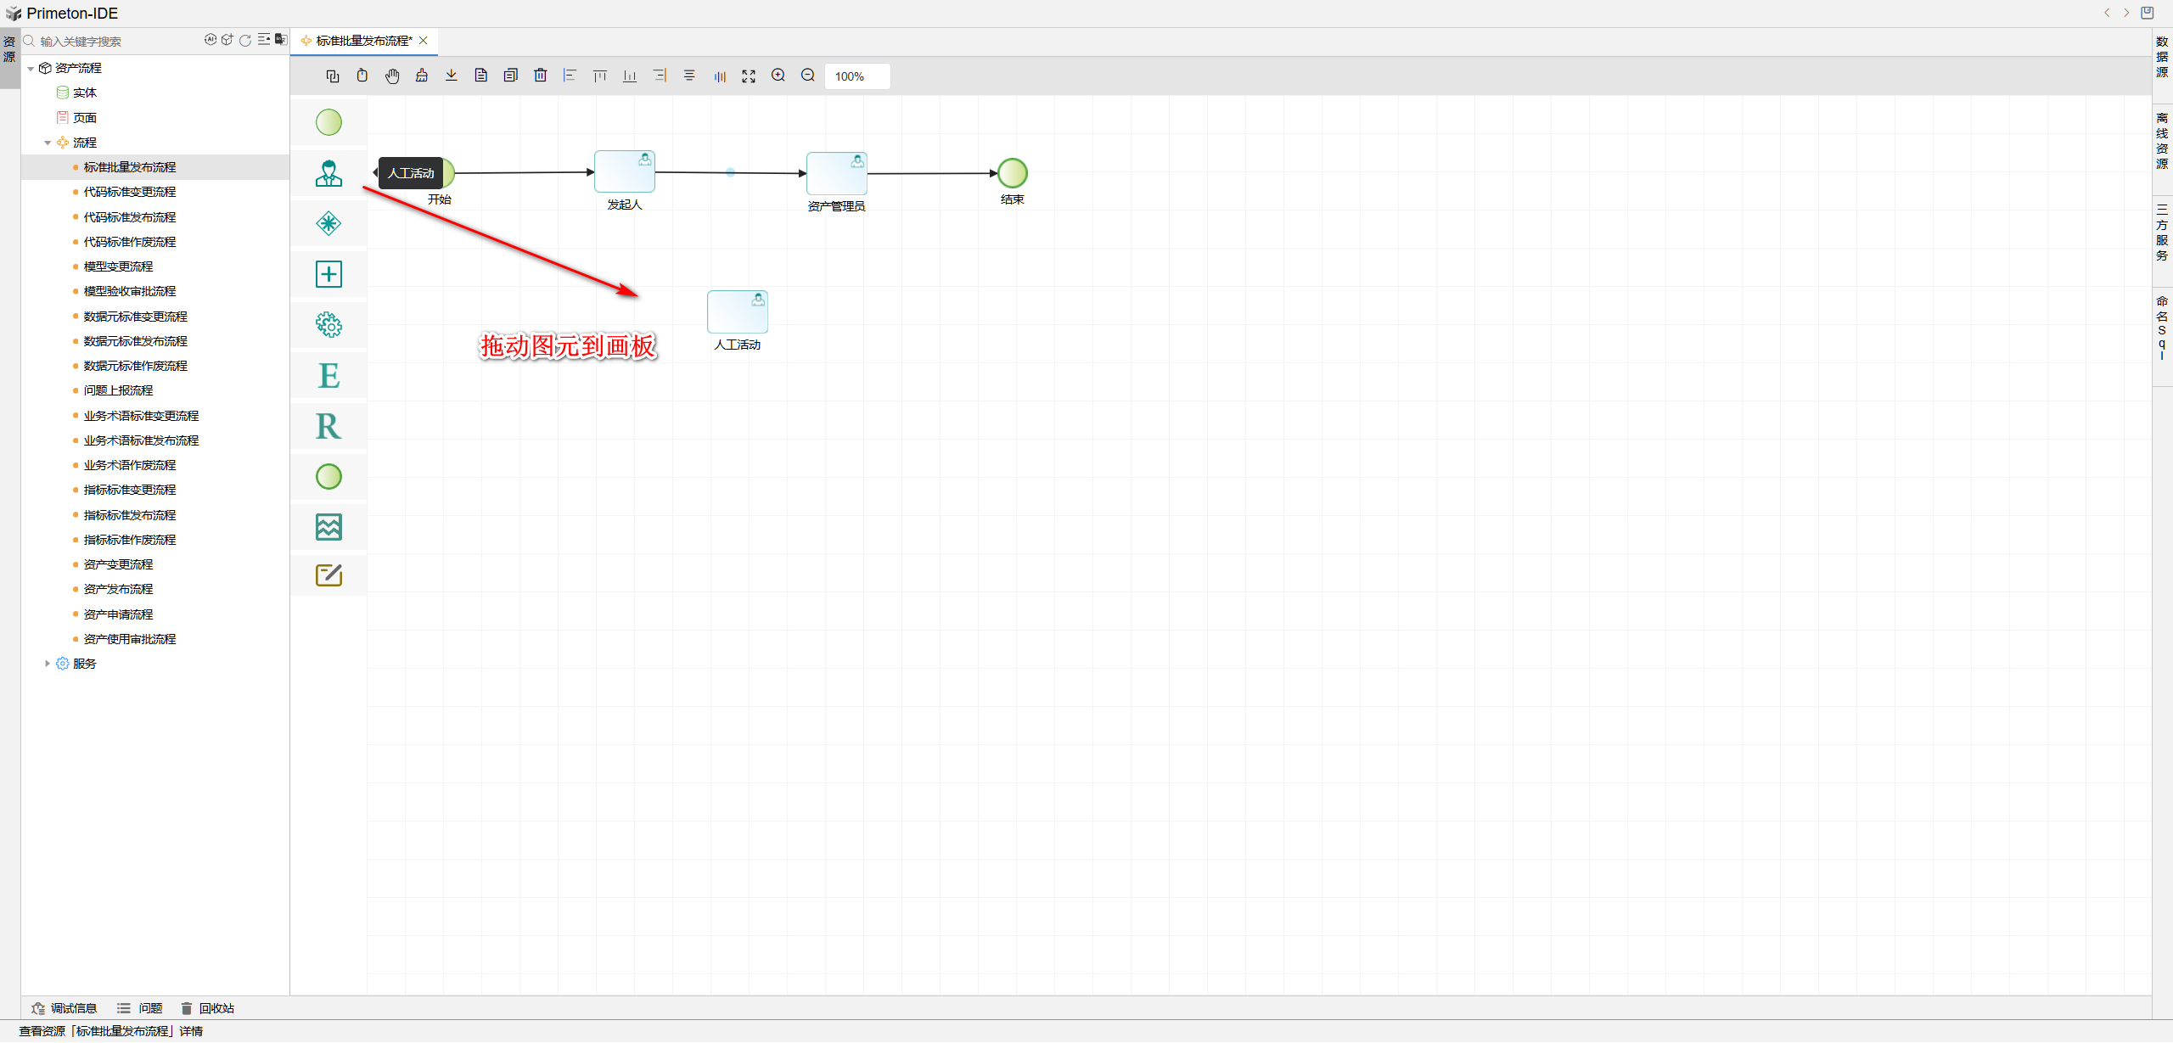Viewport: 2173px width, 1043px height.
Task: Click the zoom in magnifier icon
Action: coord(778,76)
